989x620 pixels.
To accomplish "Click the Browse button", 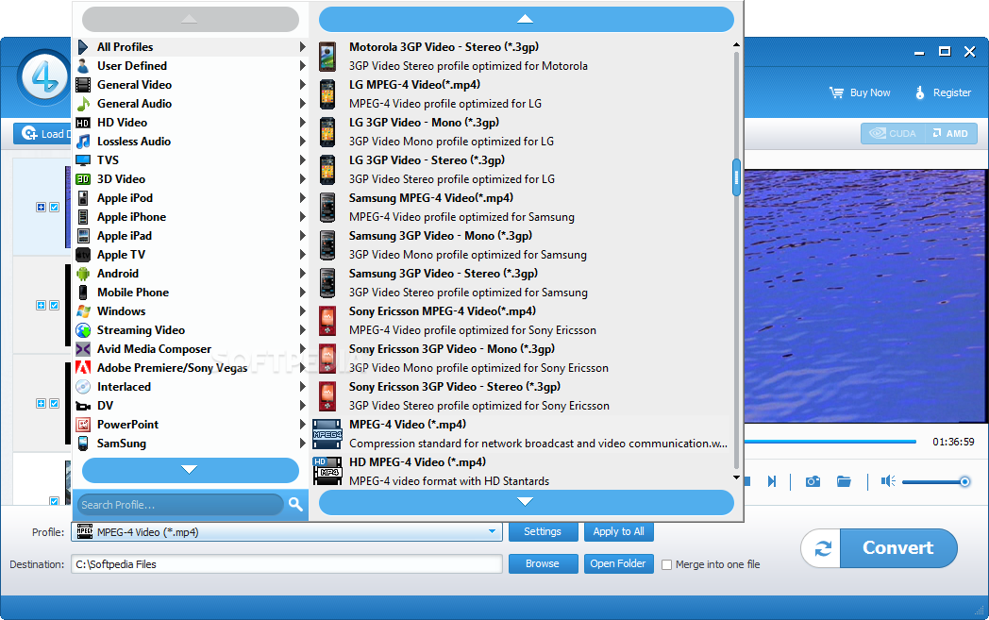I will (543, 564).
